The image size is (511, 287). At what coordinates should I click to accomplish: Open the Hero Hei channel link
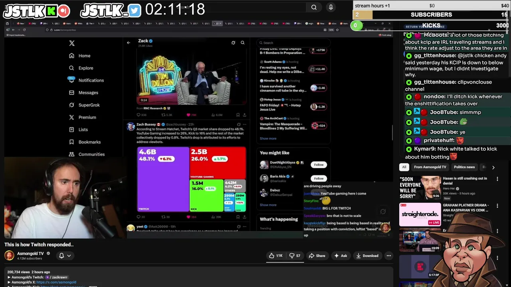449,189
